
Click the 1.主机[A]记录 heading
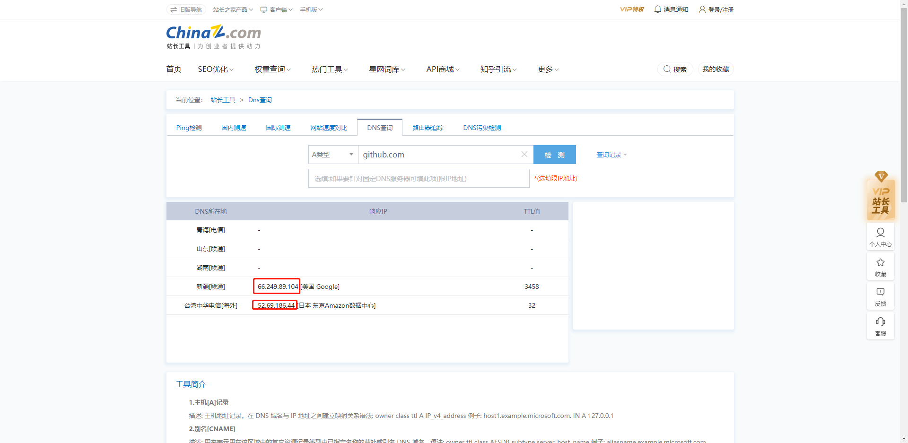tap(209, 402)
